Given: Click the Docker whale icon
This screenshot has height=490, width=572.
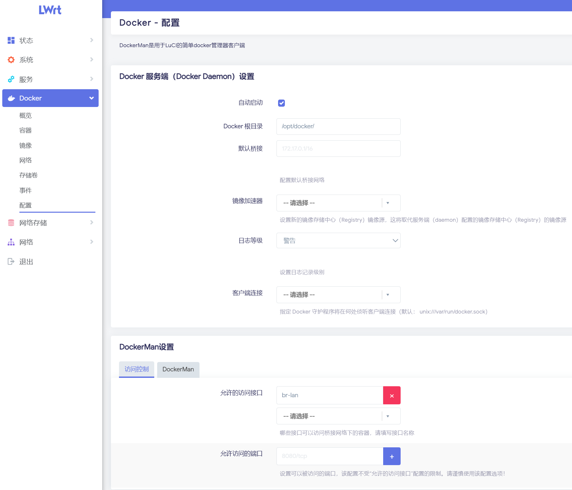Looking at the screenshot, I should click(x=11, y=98).
